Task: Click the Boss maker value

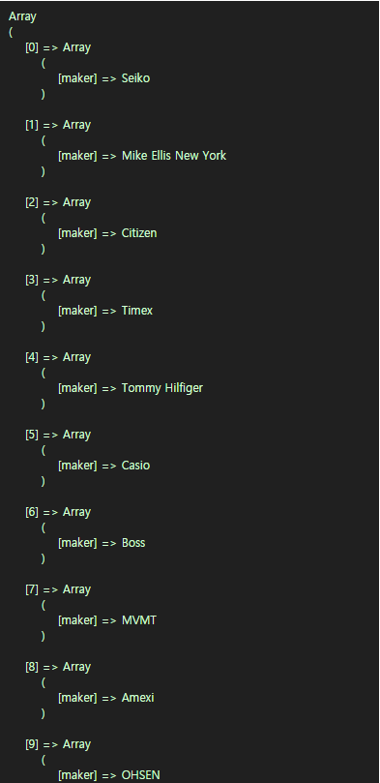Action: pyautogui.click(x=133, y=543)
